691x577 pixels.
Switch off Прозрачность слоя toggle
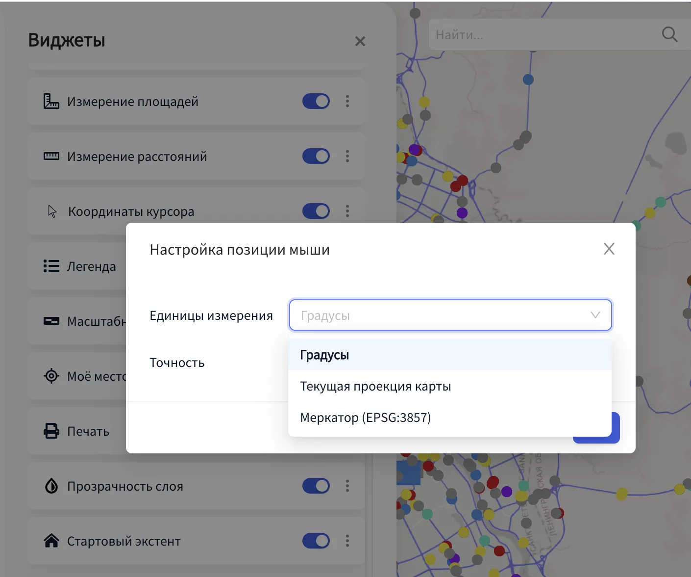pyautogui.click(x=316, y=486)
